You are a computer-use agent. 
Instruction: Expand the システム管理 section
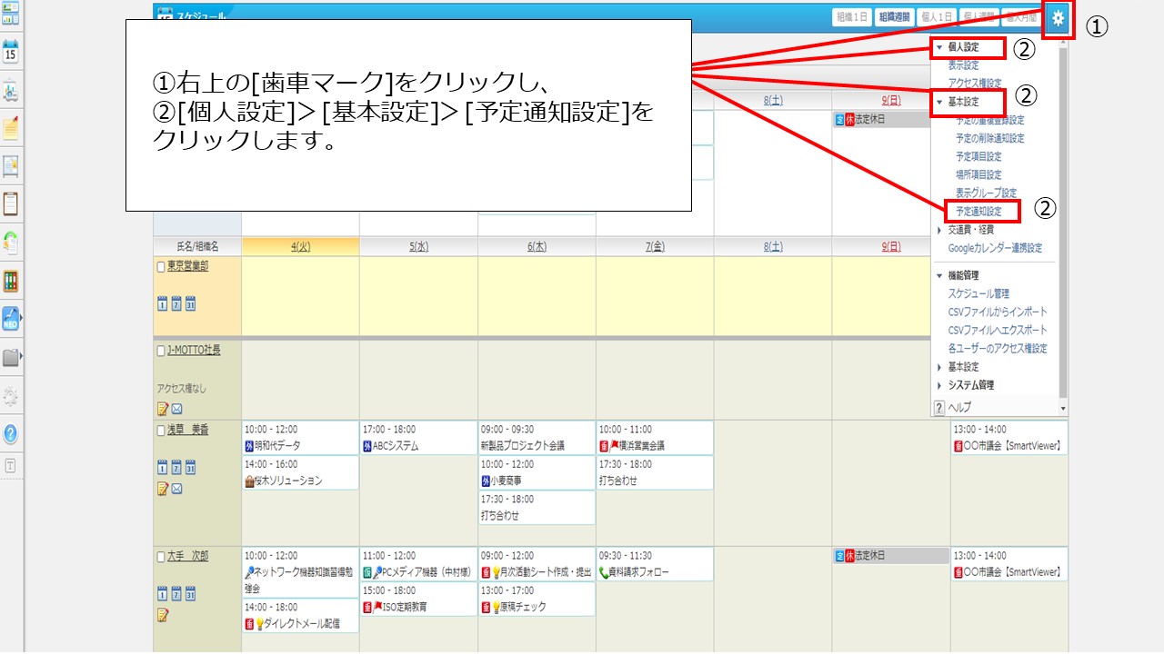click(x=939, y=385)
